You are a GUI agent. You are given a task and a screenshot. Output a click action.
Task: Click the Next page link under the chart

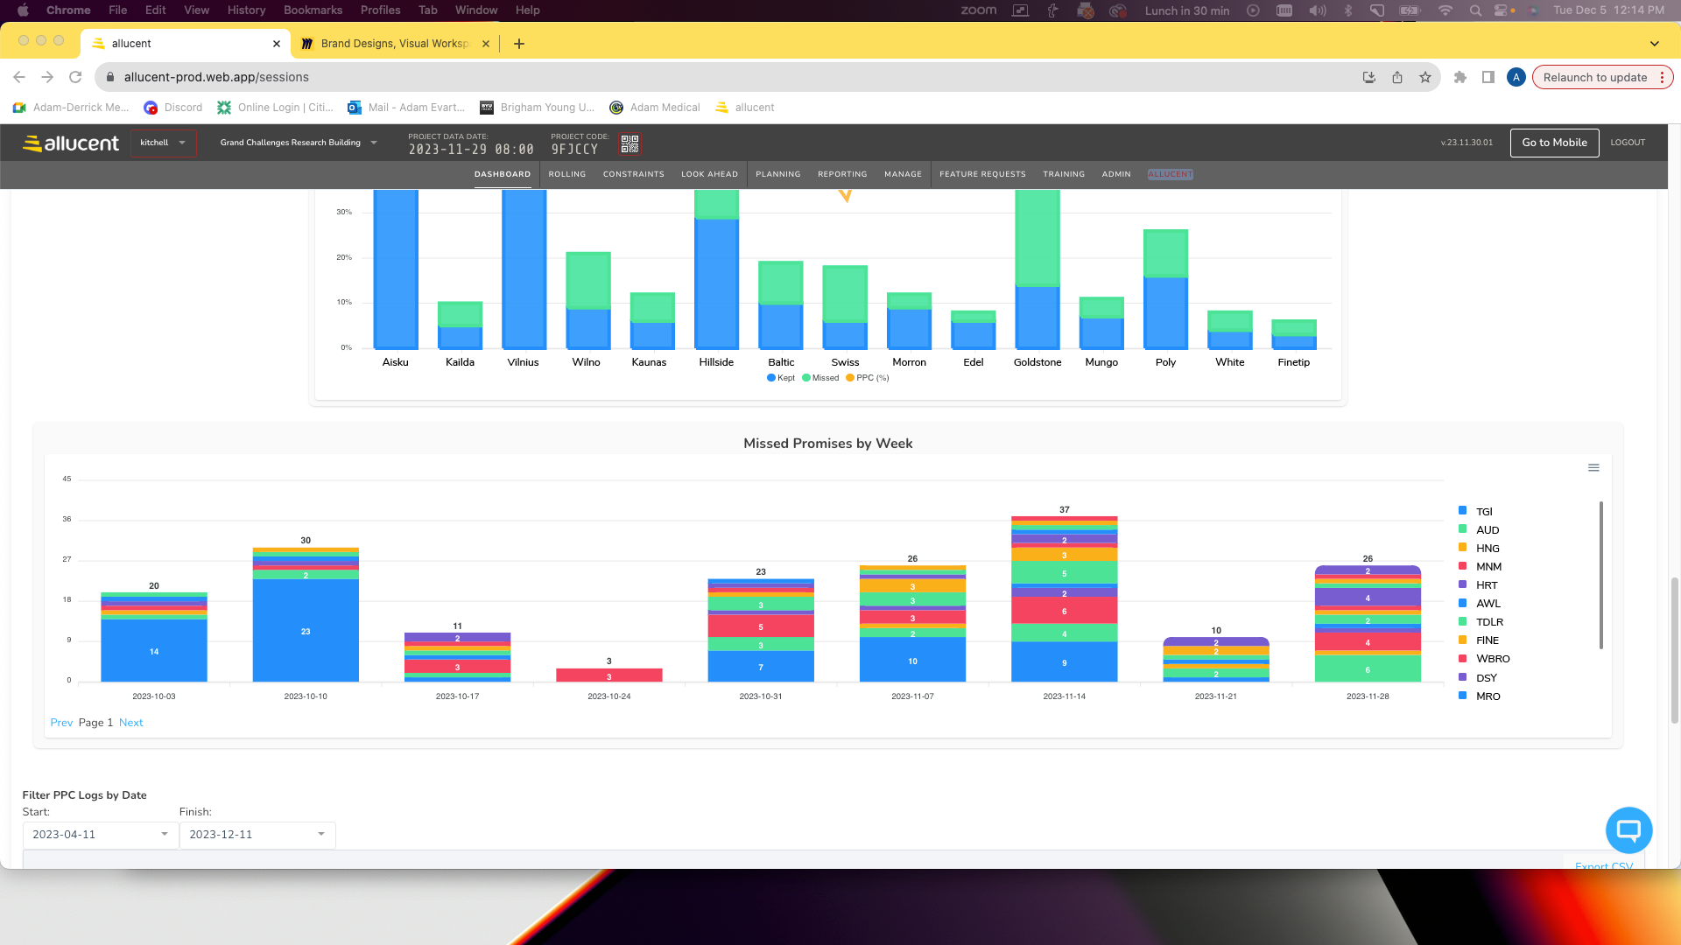coord(130,723)
